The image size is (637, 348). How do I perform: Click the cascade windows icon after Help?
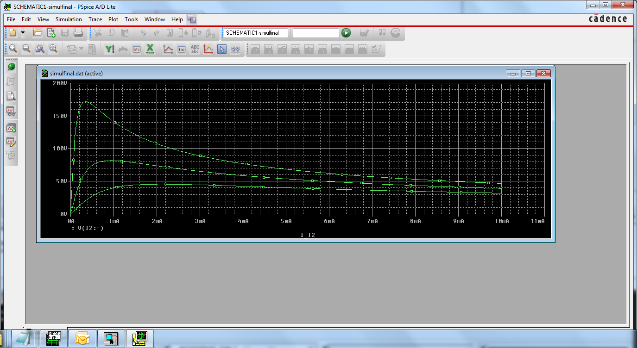pyautogui.click(x=192, y=19)
